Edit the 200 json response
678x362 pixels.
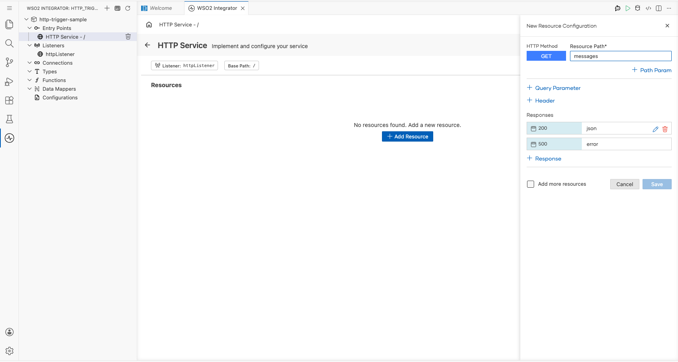[x=656, y=129]
